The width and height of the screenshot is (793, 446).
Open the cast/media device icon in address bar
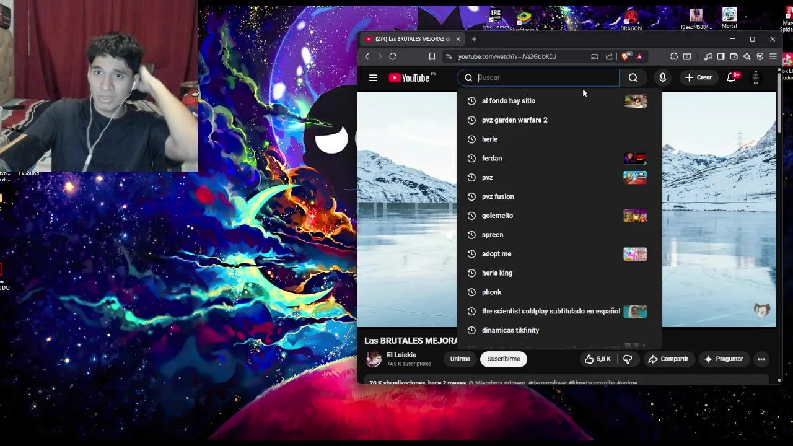[595, 56]
